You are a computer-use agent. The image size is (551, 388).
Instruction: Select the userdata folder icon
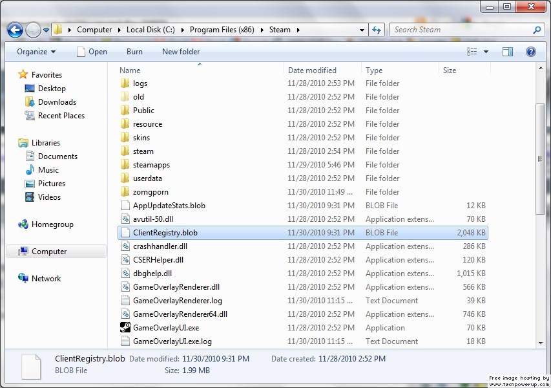[x=125, y=178]
